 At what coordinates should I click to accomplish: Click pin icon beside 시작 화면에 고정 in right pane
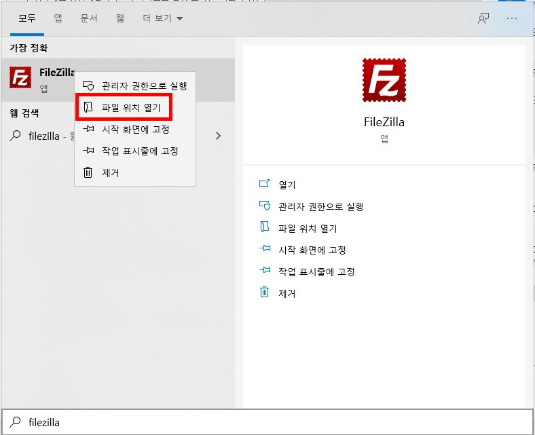[265, 249]
